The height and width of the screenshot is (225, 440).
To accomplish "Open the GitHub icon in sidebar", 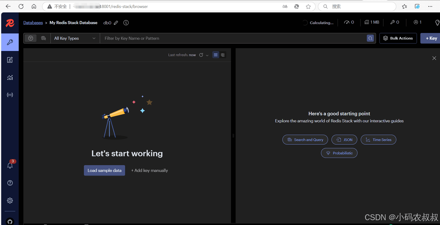I will (x=10, y=222).
